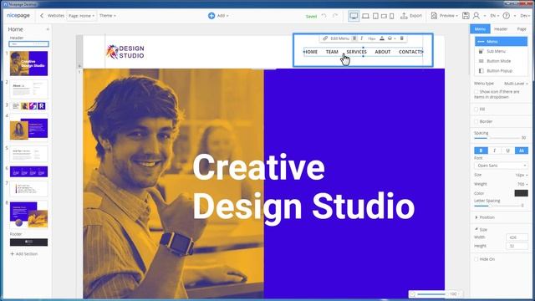
Task: Check the Hide On option
Action: pyautogui.click(x=476, y=259)
